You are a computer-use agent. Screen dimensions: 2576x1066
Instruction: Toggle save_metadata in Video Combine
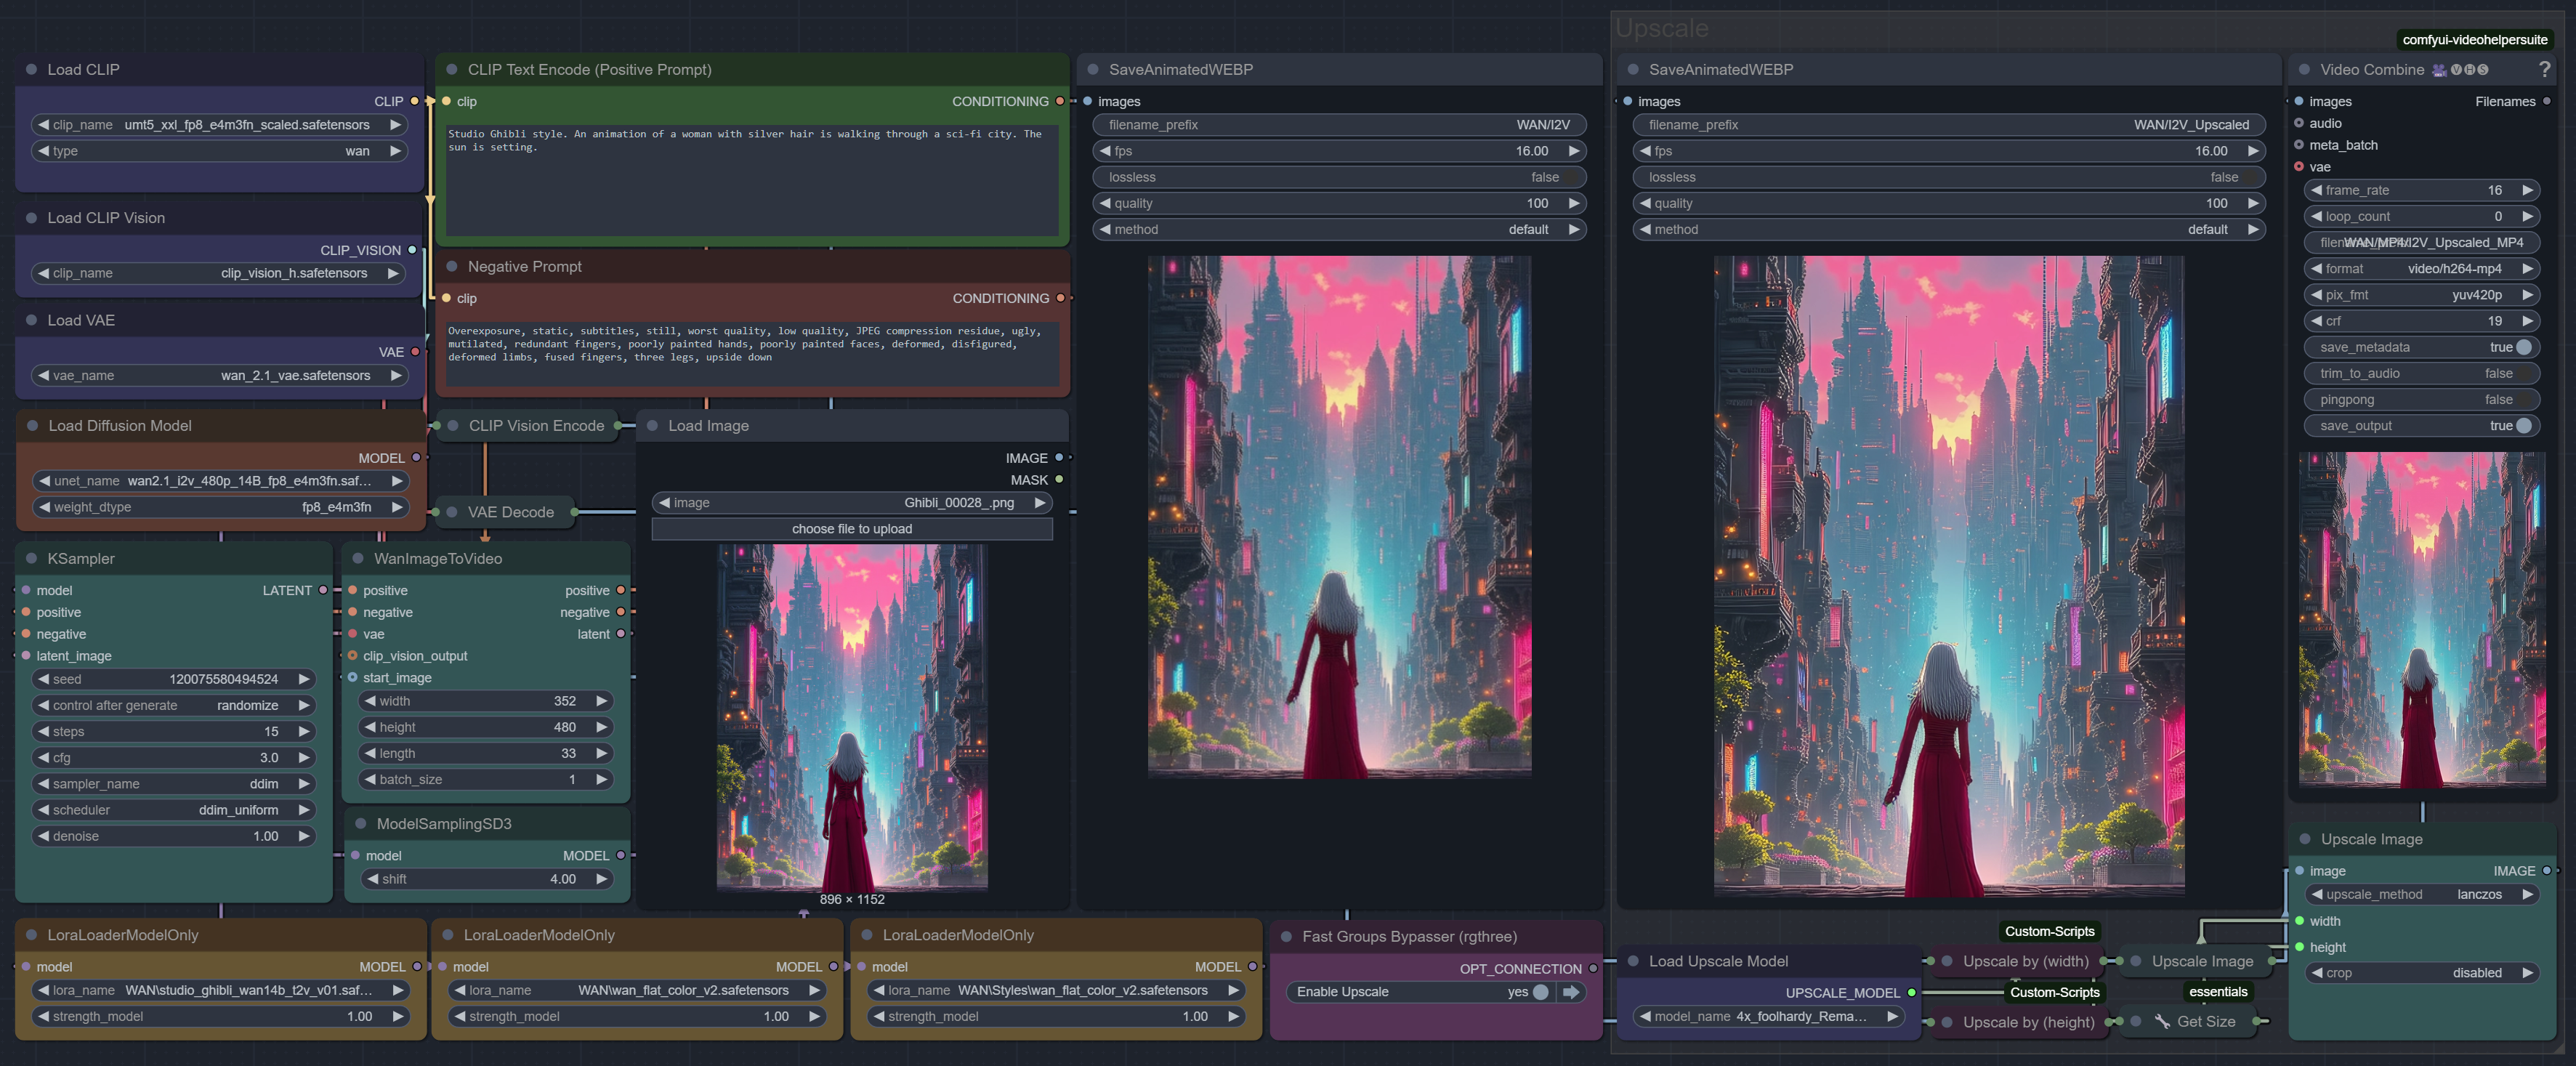point(2523,347)
